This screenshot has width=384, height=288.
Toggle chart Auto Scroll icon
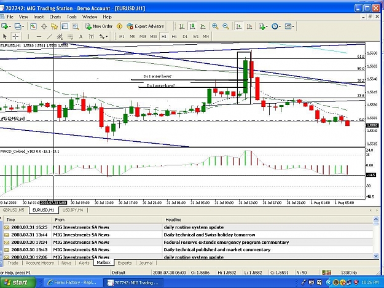pyautogui.click(x=238, y=26)
